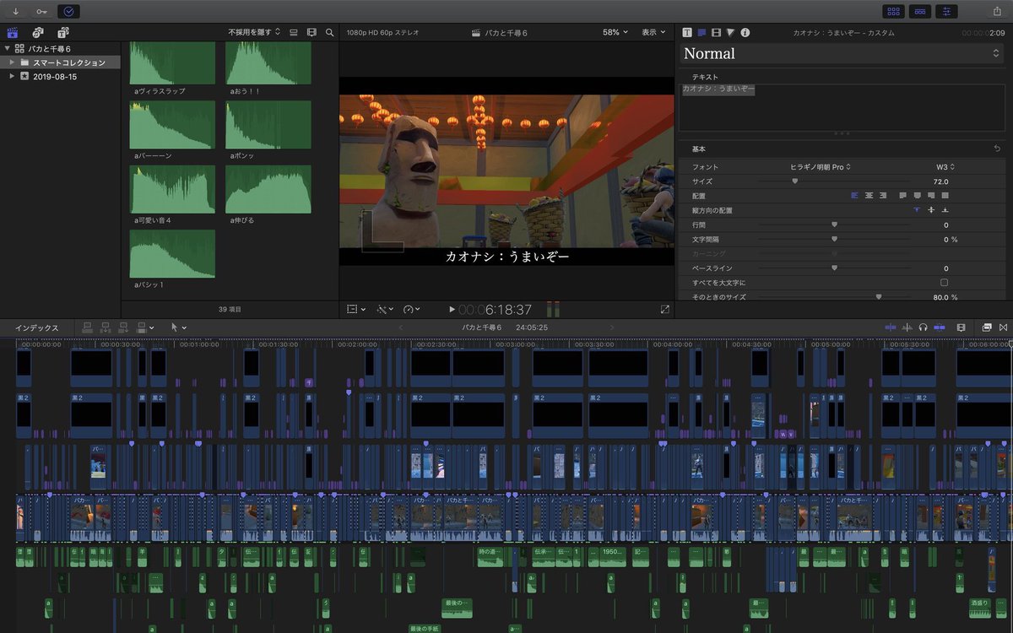
Task: Set text alignment to center
Action: pos(869,195)
